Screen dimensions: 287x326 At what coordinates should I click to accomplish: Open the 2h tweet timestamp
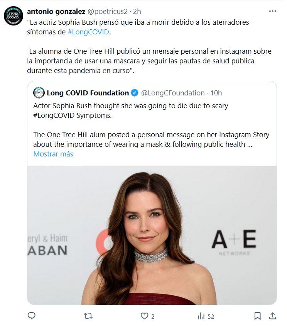point(137,12)
